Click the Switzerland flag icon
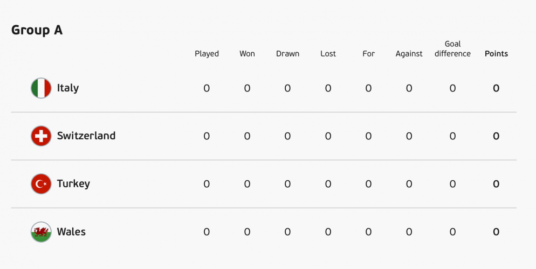Image resolution: width=536 pixels, height=269 pixels. [41, 136]
